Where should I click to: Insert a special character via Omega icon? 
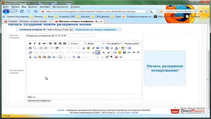coord(115,53)
